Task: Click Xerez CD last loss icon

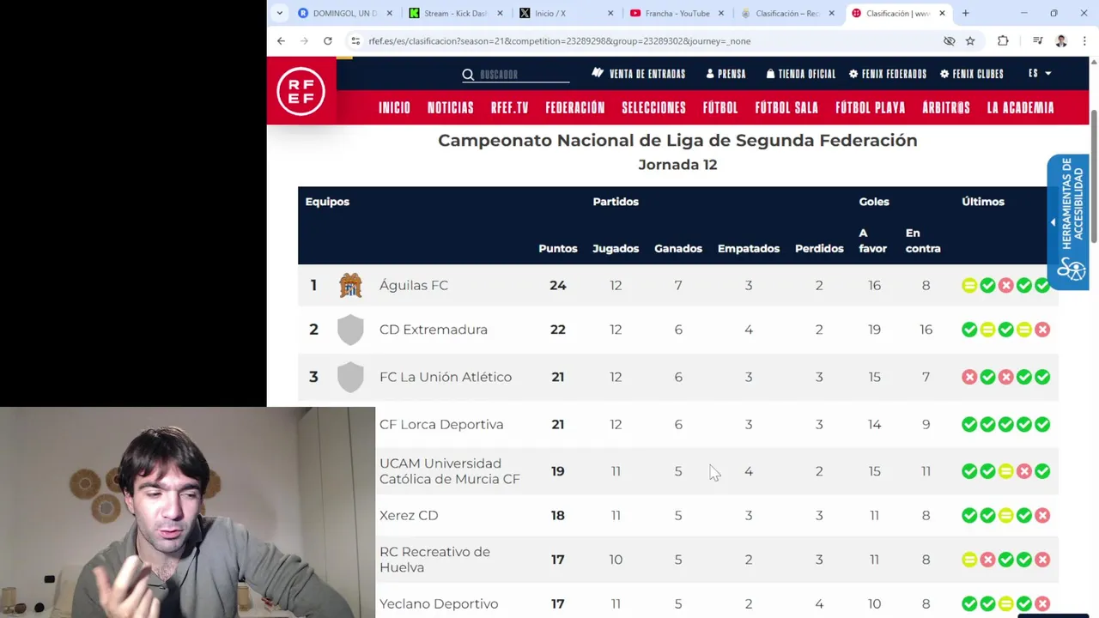Action: point(1042,515)
